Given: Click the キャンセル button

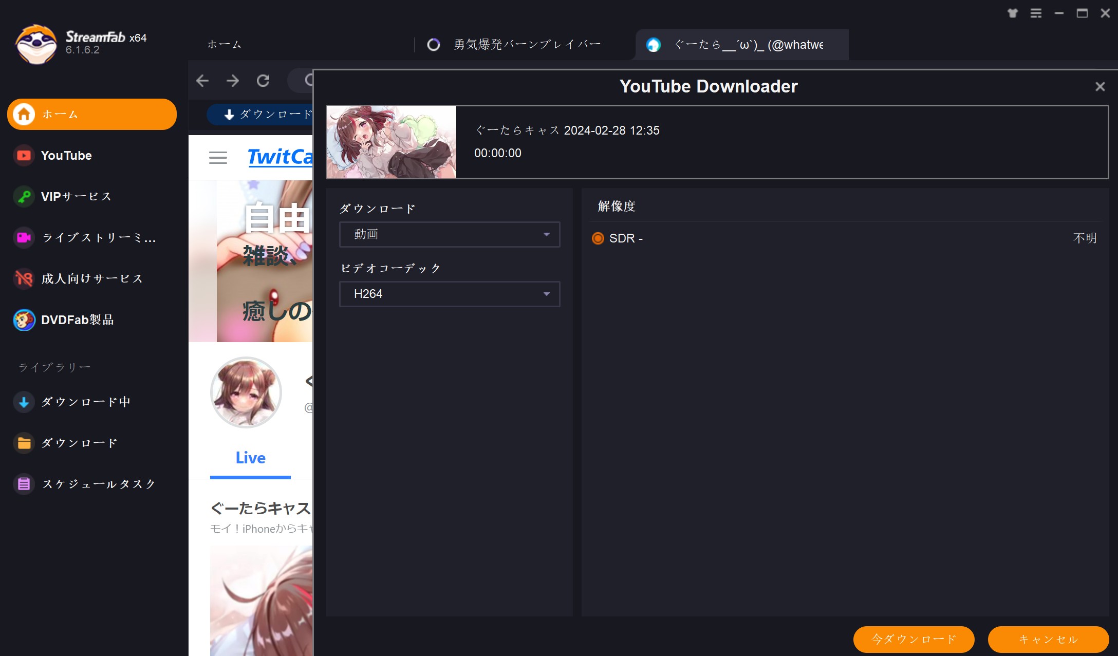Looking at the screenshot, I should click(1048, 639).
